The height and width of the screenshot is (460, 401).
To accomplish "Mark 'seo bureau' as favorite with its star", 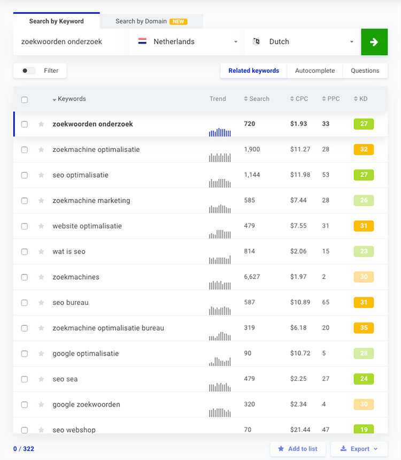I will point(41,302).
